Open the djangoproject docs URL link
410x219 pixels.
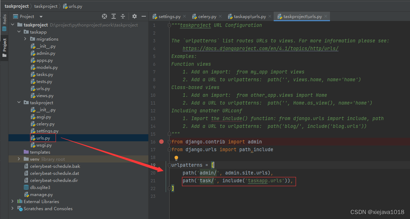(260, 48)
